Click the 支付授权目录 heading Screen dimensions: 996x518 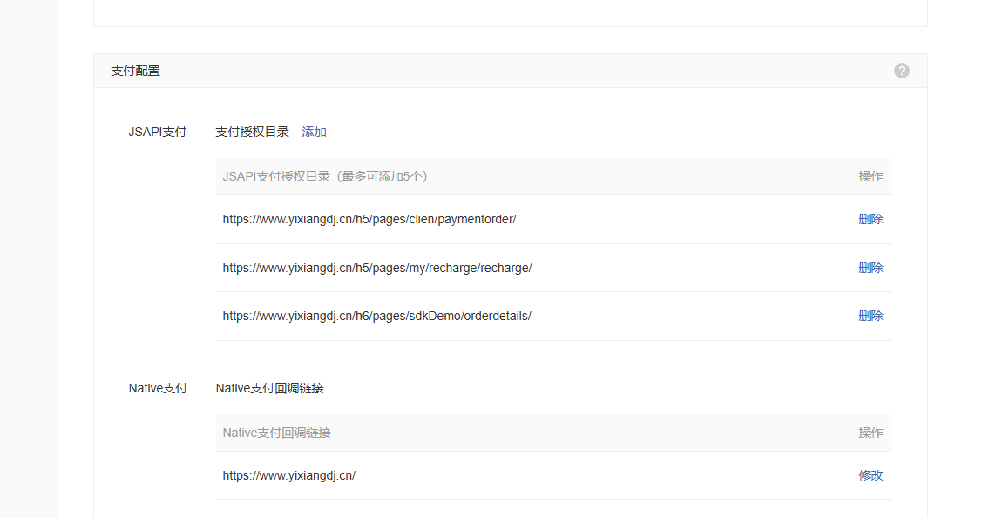(x=252, y=133)
